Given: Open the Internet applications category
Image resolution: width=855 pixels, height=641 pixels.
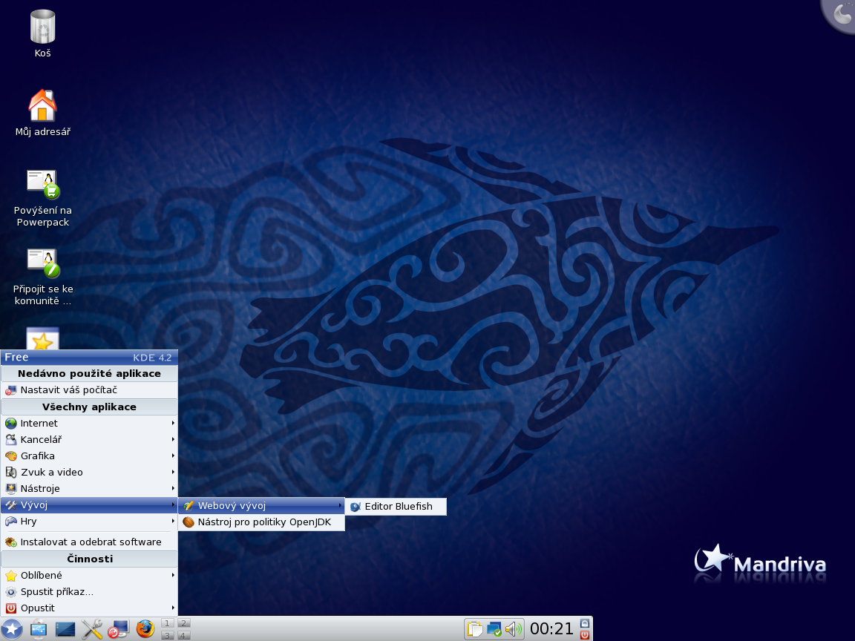Looking at the screenshot, I should [89, 423].
